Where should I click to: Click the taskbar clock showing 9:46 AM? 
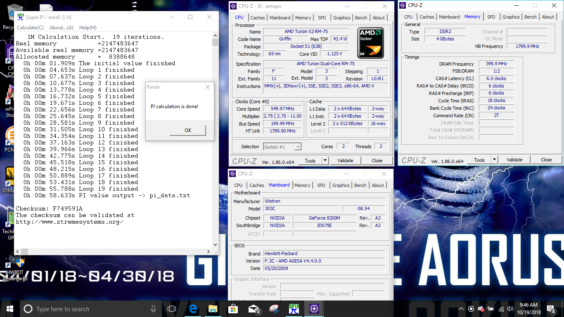tap(528, 309)
